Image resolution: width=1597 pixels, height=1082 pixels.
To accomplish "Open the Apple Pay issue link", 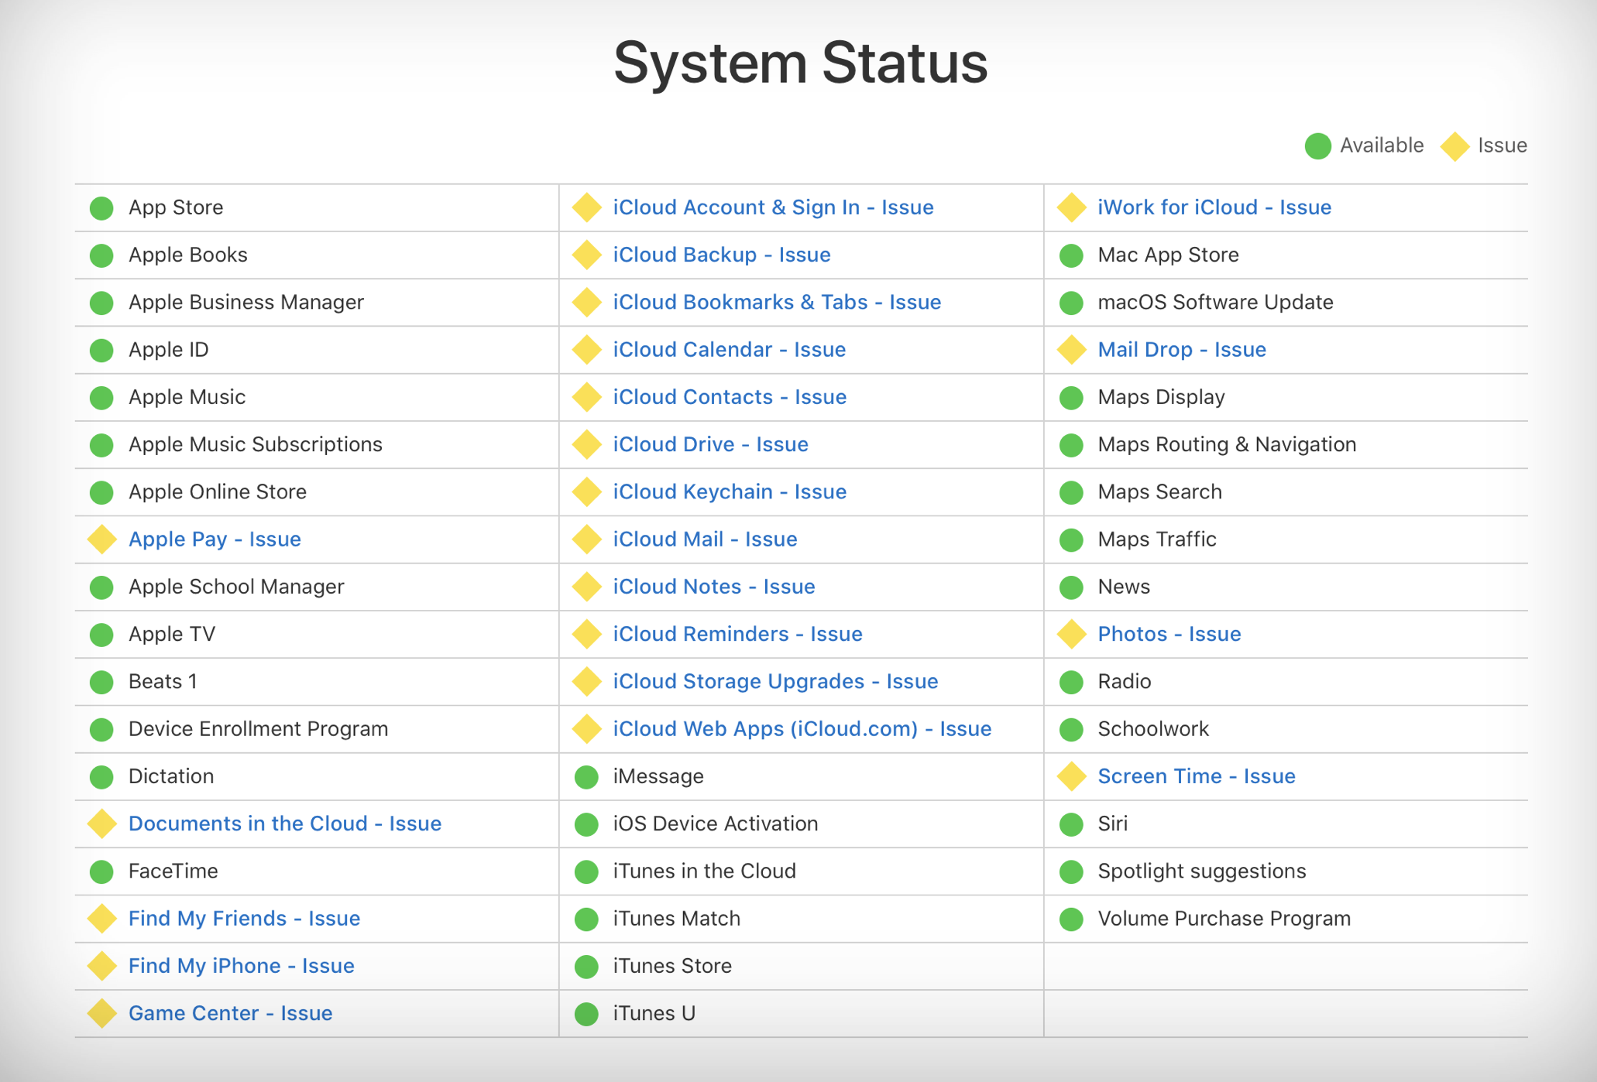I will (215, 539).
